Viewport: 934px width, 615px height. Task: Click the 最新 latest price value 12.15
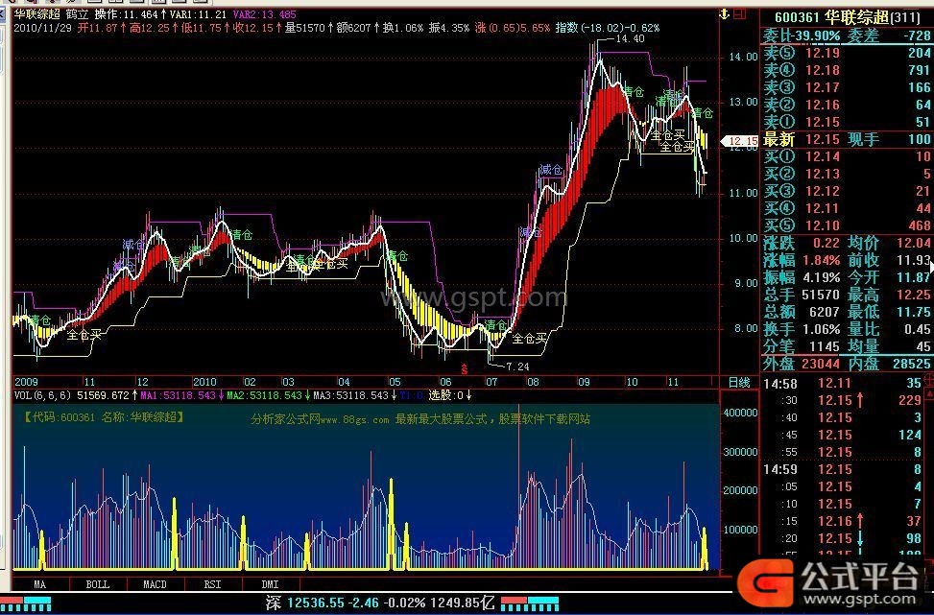coord(823,139)
